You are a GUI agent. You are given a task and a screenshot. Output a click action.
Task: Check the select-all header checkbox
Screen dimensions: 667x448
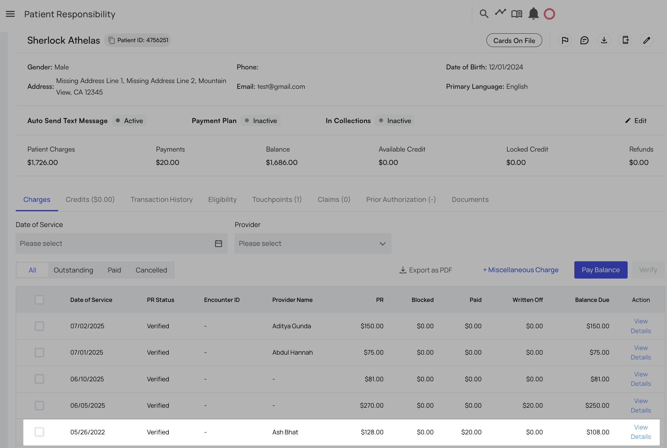pos(39,300)
